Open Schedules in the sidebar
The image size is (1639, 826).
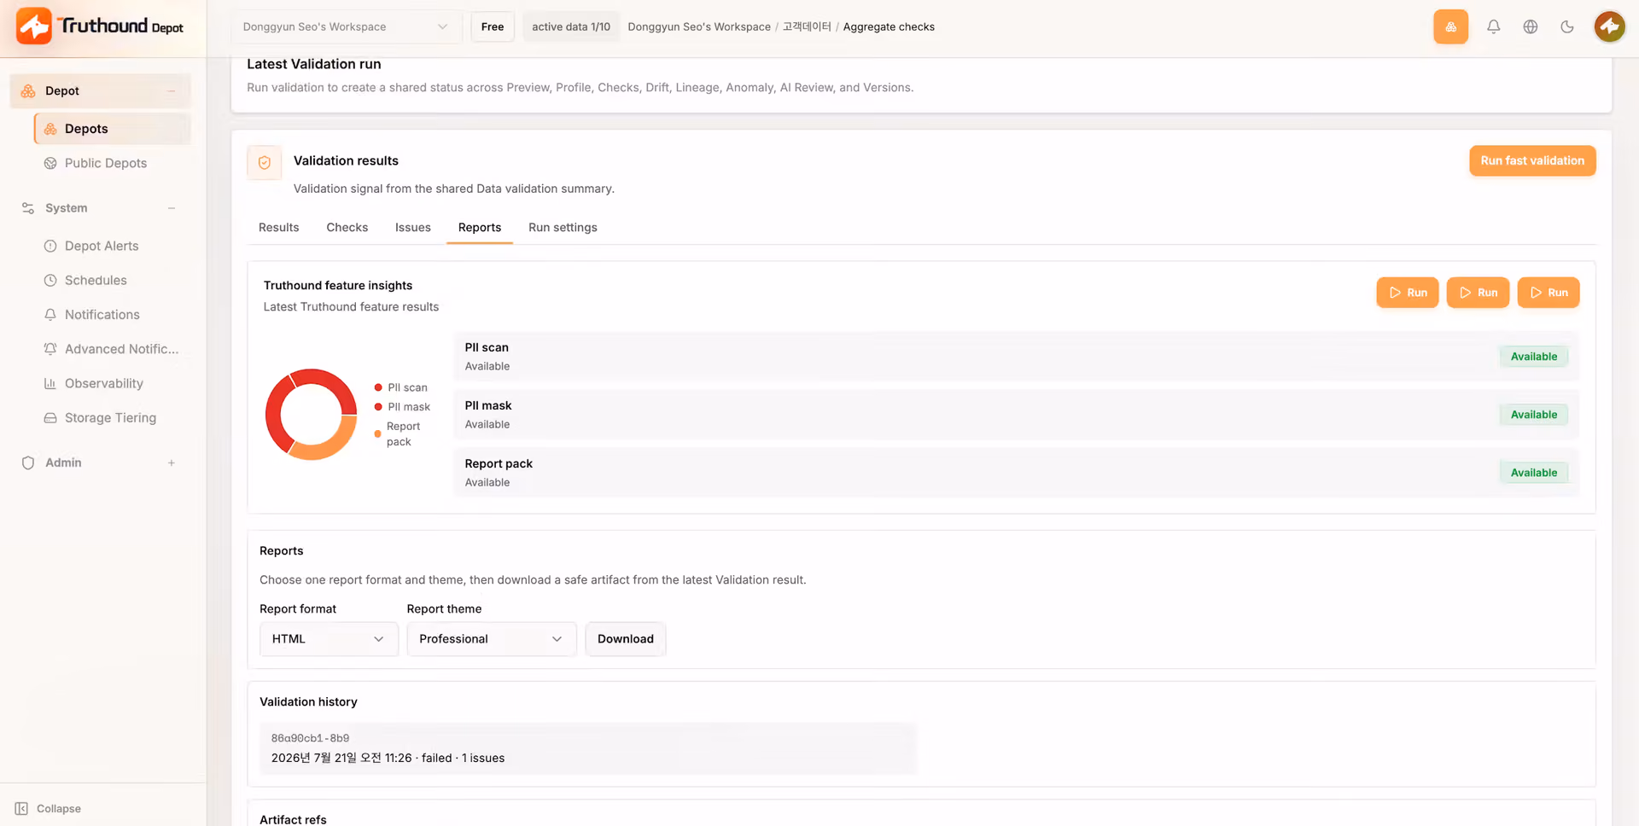[95, 280]
